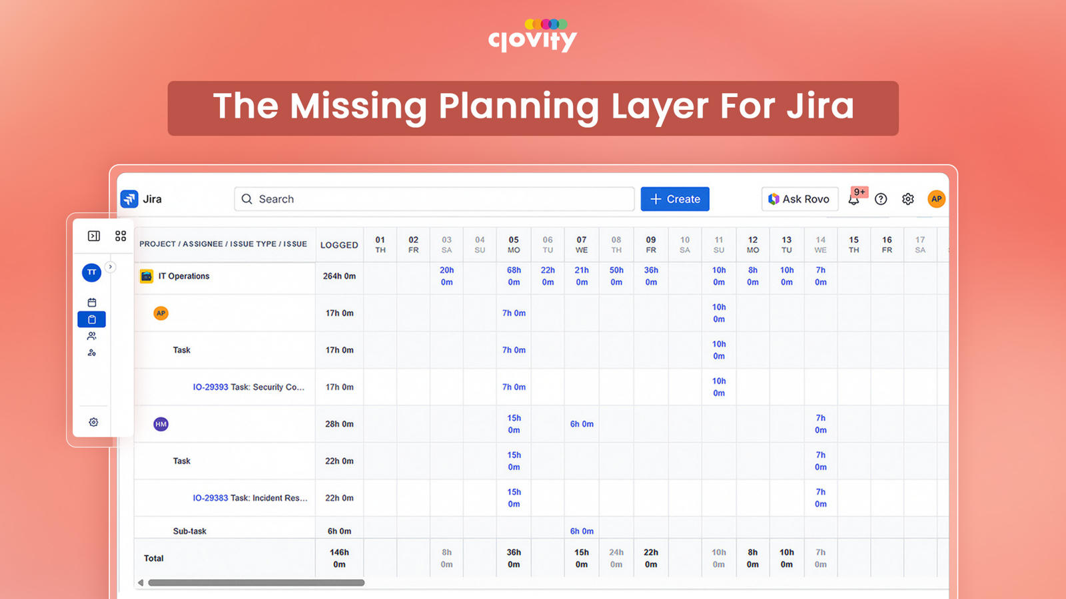Click the Ask Rovo button
Image resolution: width=1066 pixels, height=599 pixels.
tap(799, 199)
